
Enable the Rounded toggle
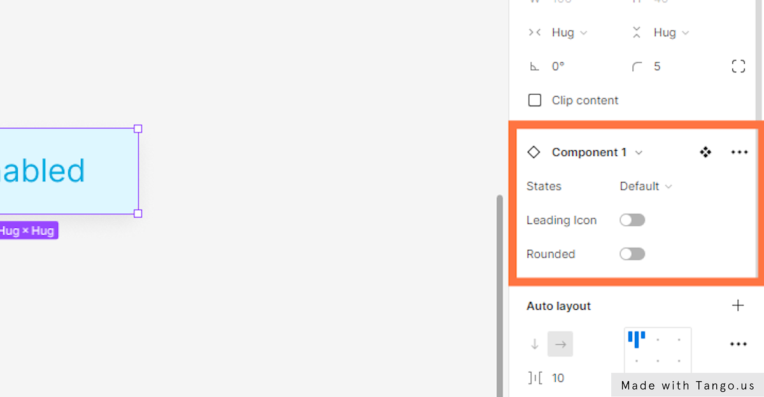pos(632,254)
